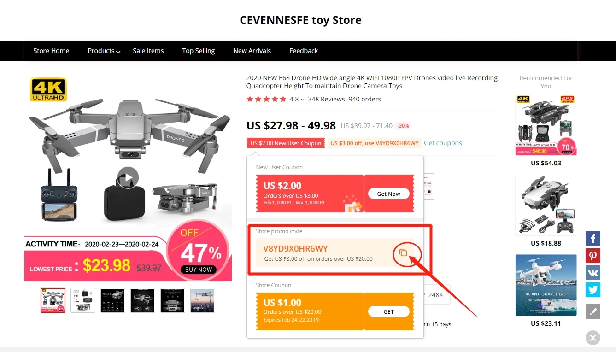Copy the store promo code using copy icon
Screen dimensions: 616x352
coord(403,252)
